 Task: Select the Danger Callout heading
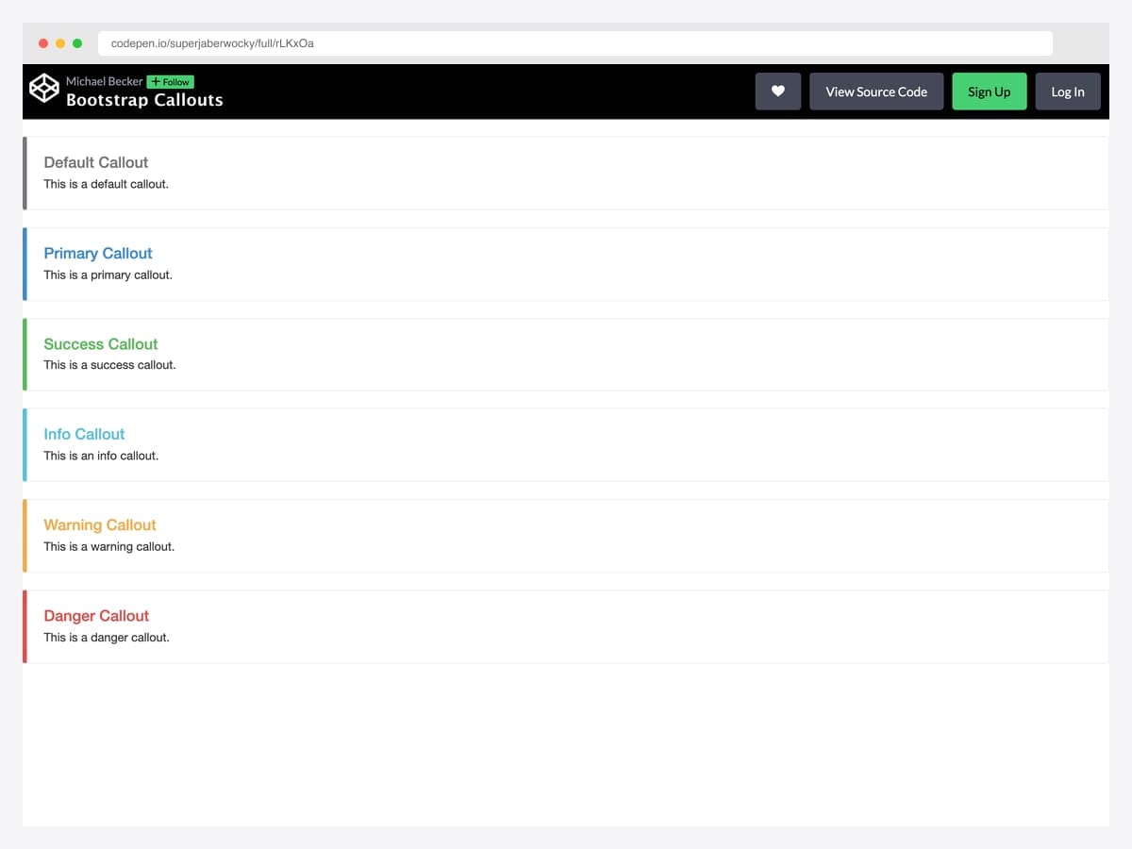(x=96, y=616)
